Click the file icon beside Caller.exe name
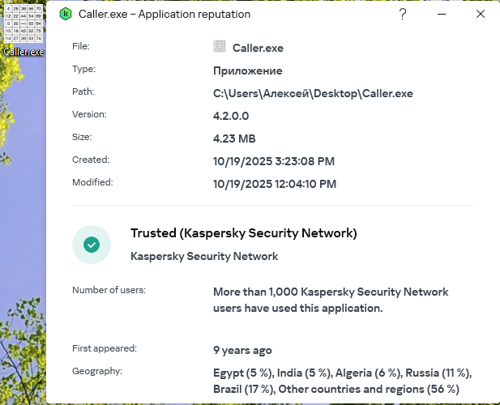 [x=219, y=47]
